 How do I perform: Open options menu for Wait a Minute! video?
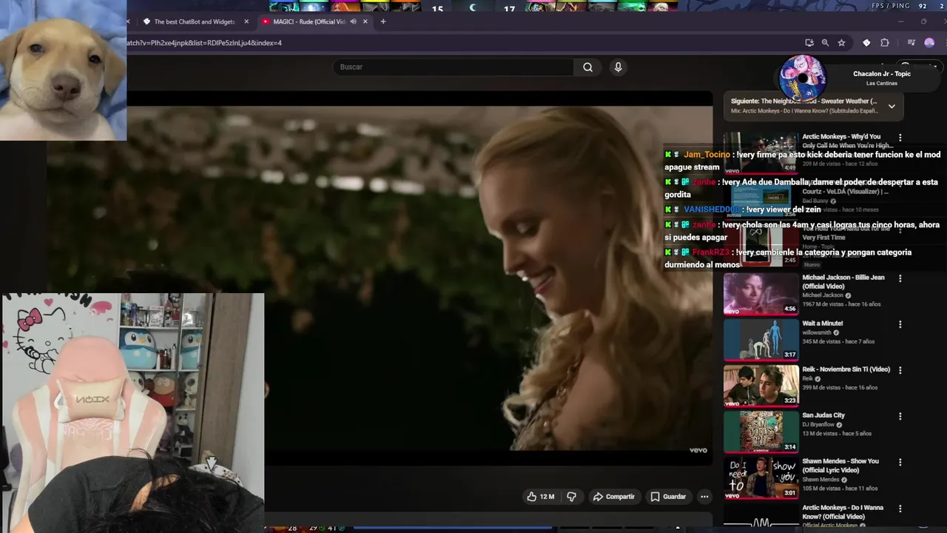tap(900, 324)
